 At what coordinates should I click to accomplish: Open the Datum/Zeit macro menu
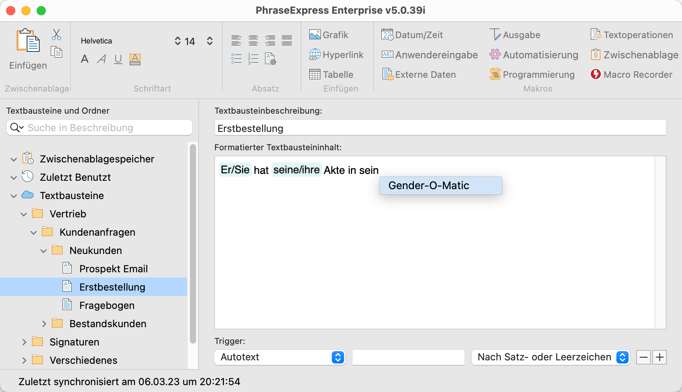click(412, 35)
